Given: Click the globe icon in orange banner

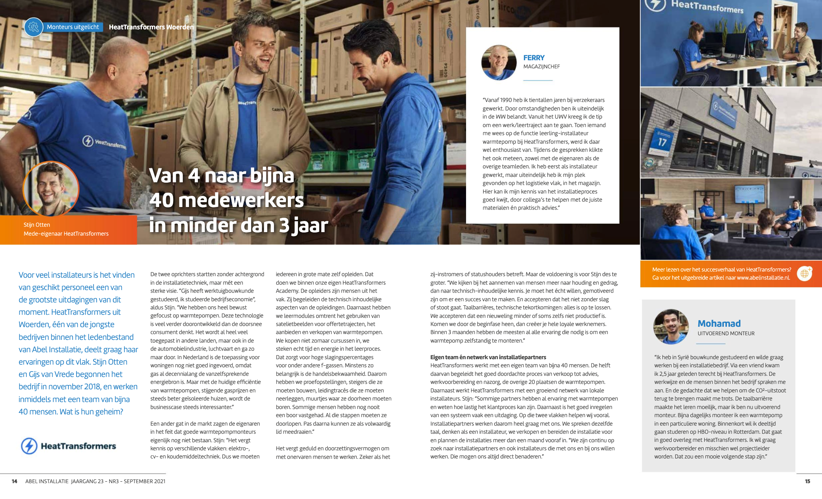Looking at the screenshot, I should (804, 273).
